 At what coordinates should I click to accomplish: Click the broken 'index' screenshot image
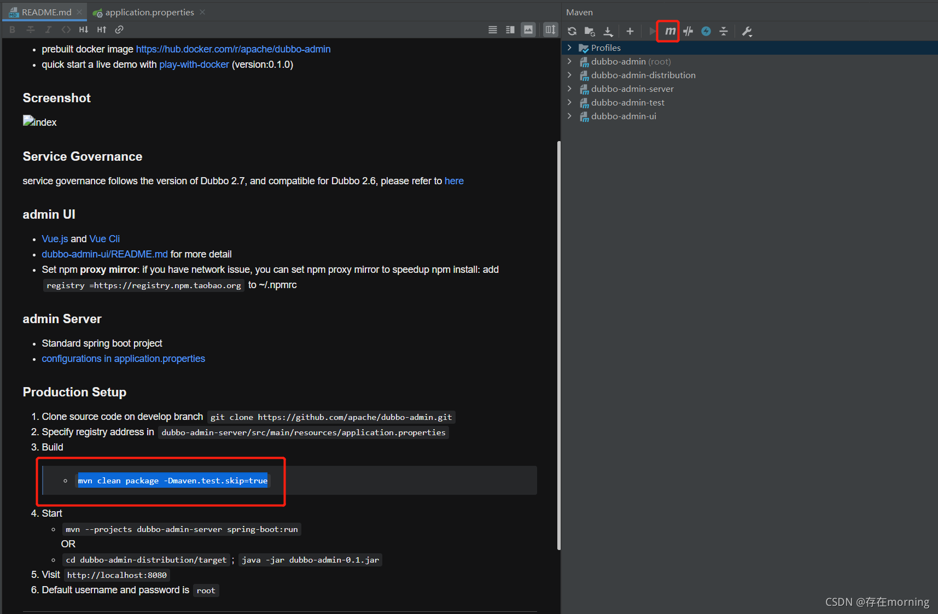point(40,121)
